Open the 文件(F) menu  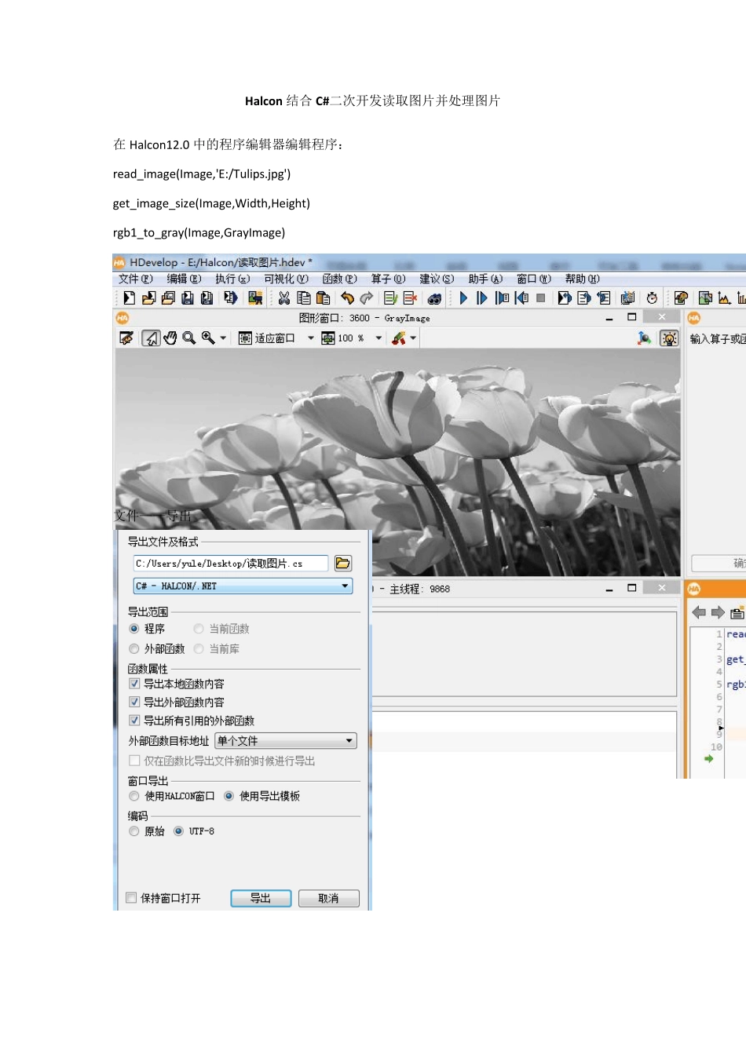(136, 279)
